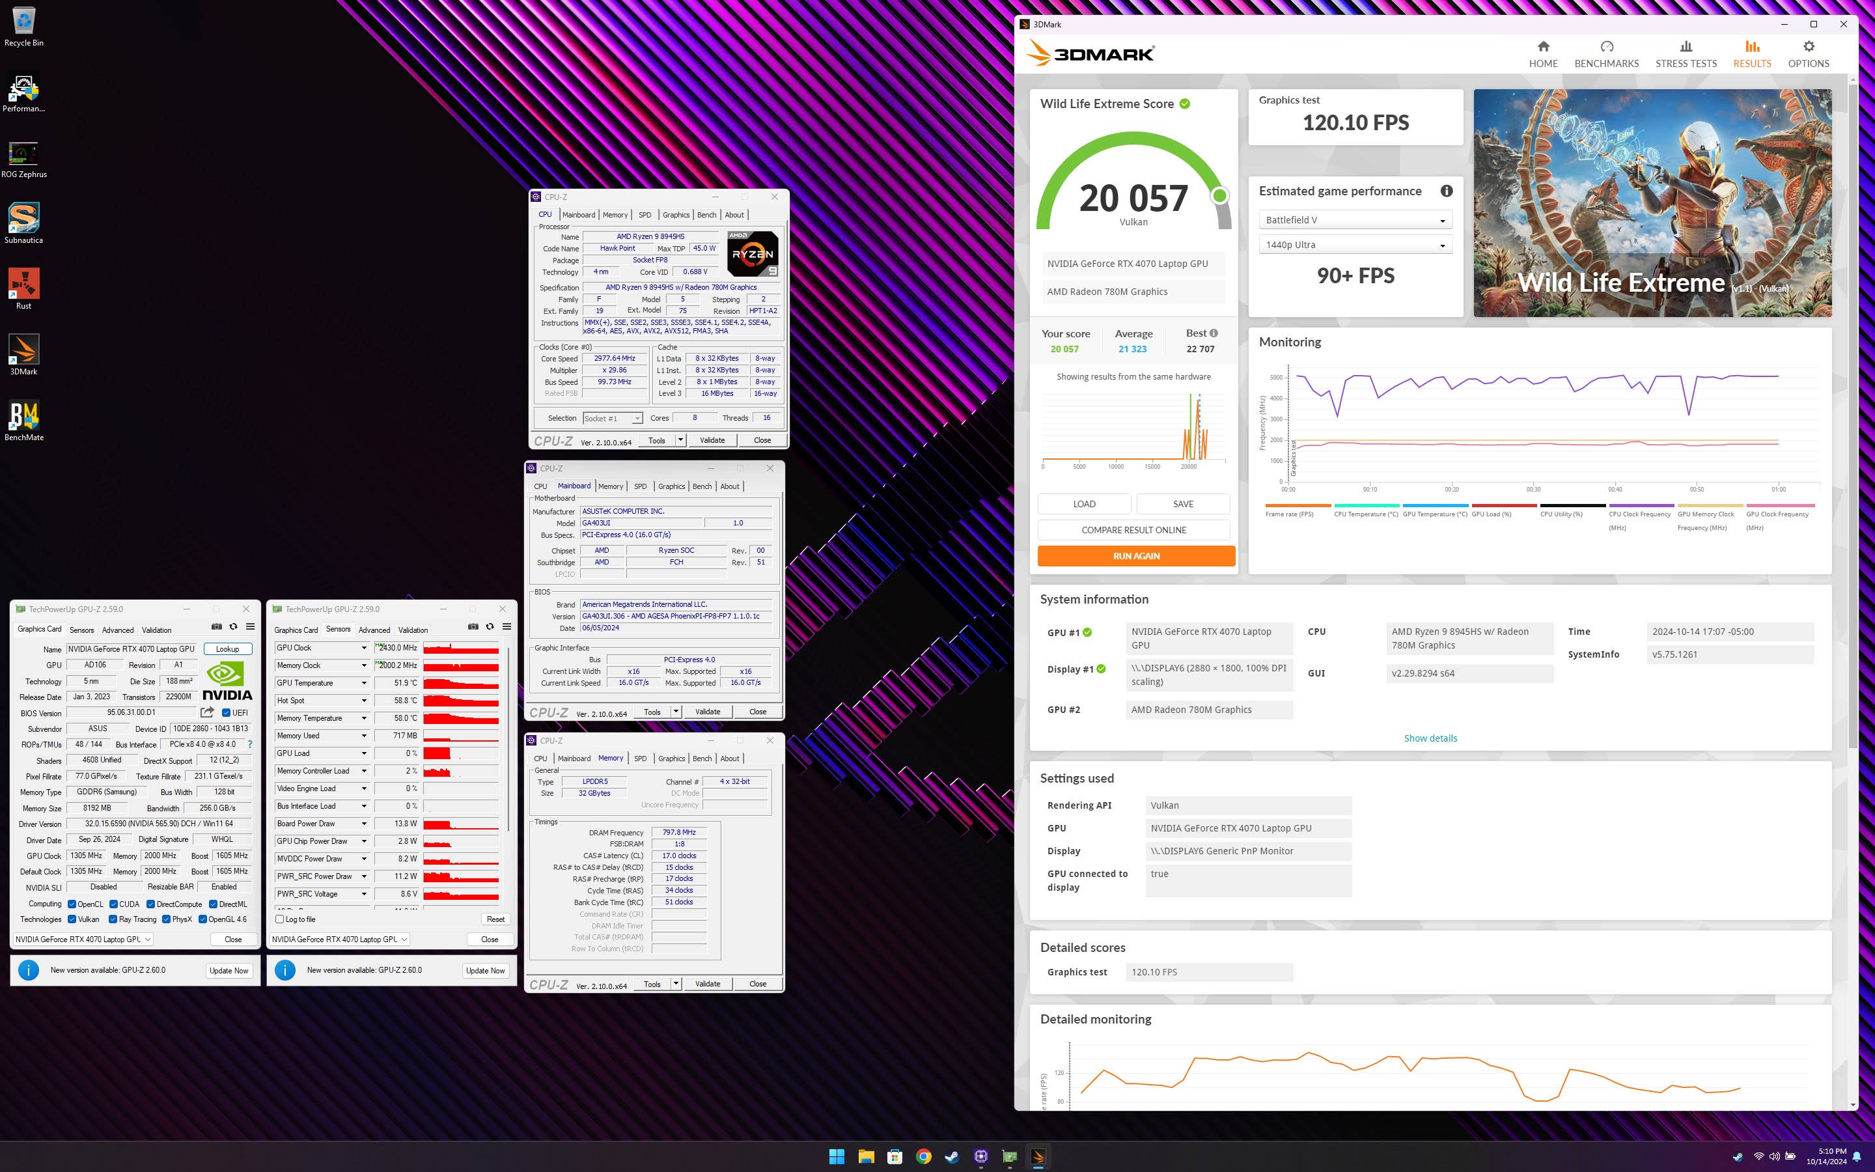Open GPU Clock sensor dropdown
The height and width of the screenshot is (1172, 1875).
(x=364, y=648)
